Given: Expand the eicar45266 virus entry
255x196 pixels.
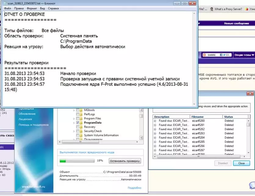Looking at the screenshot, I should point(155,146).
